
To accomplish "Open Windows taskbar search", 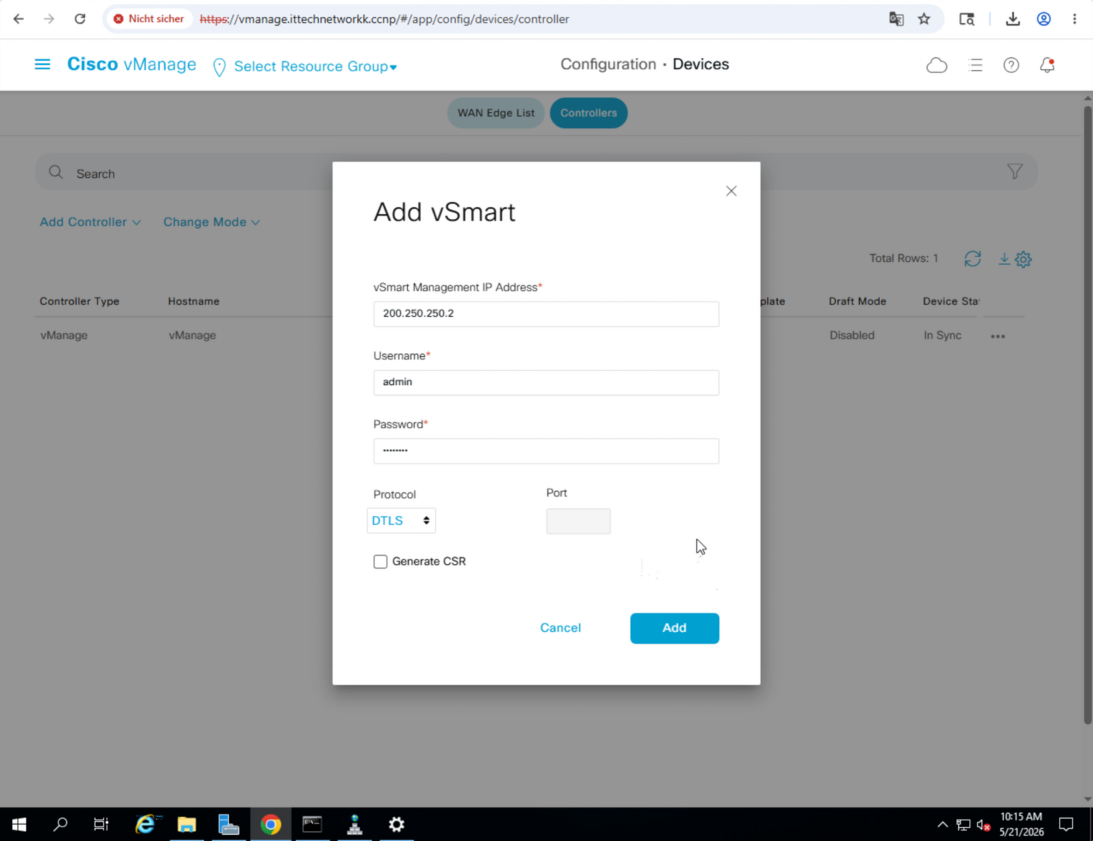I will pos(60,824).
